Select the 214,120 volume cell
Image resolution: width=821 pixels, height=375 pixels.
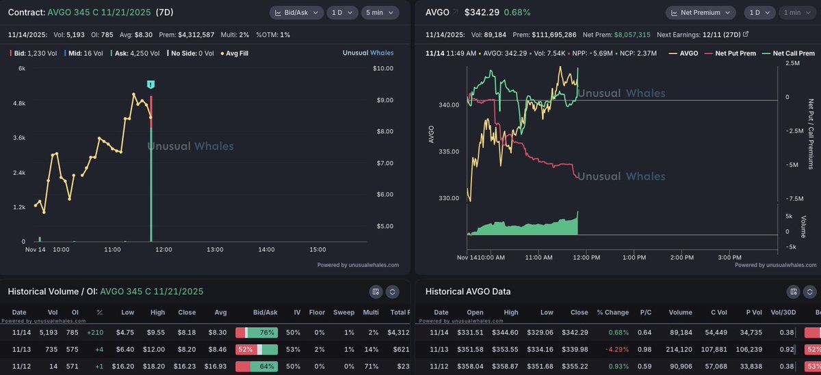point(680,349)
